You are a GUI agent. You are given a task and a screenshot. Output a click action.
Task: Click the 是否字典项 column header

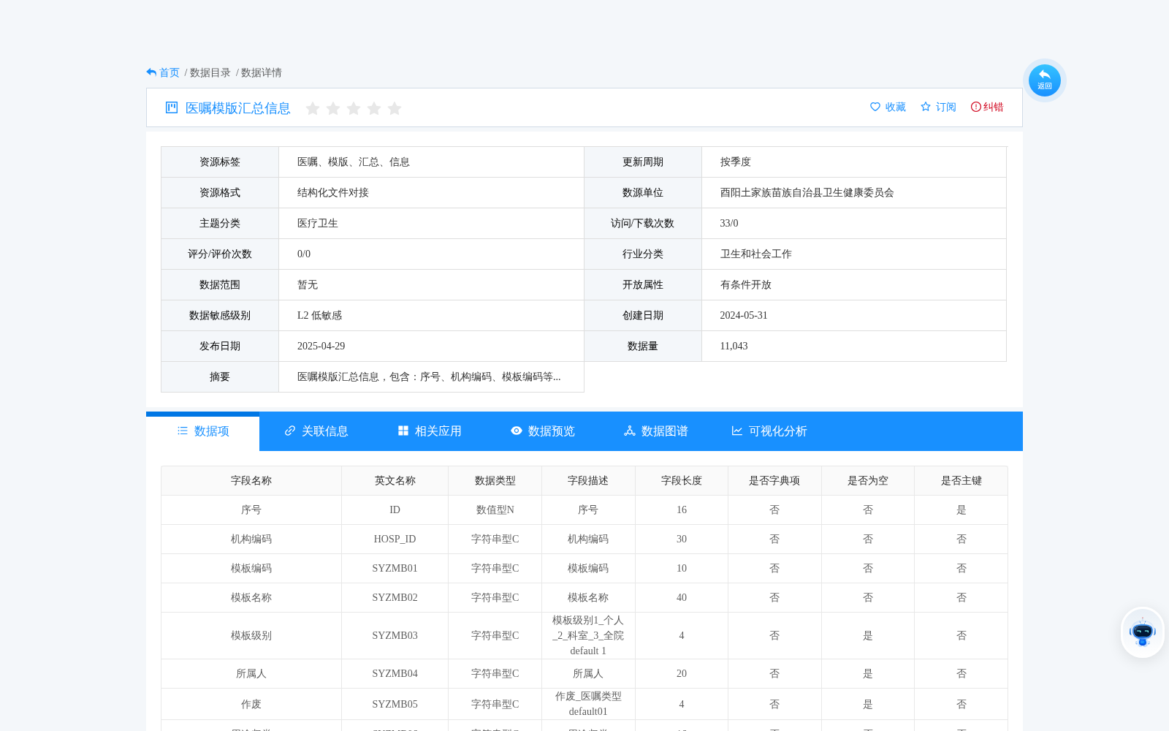[774, 480]
